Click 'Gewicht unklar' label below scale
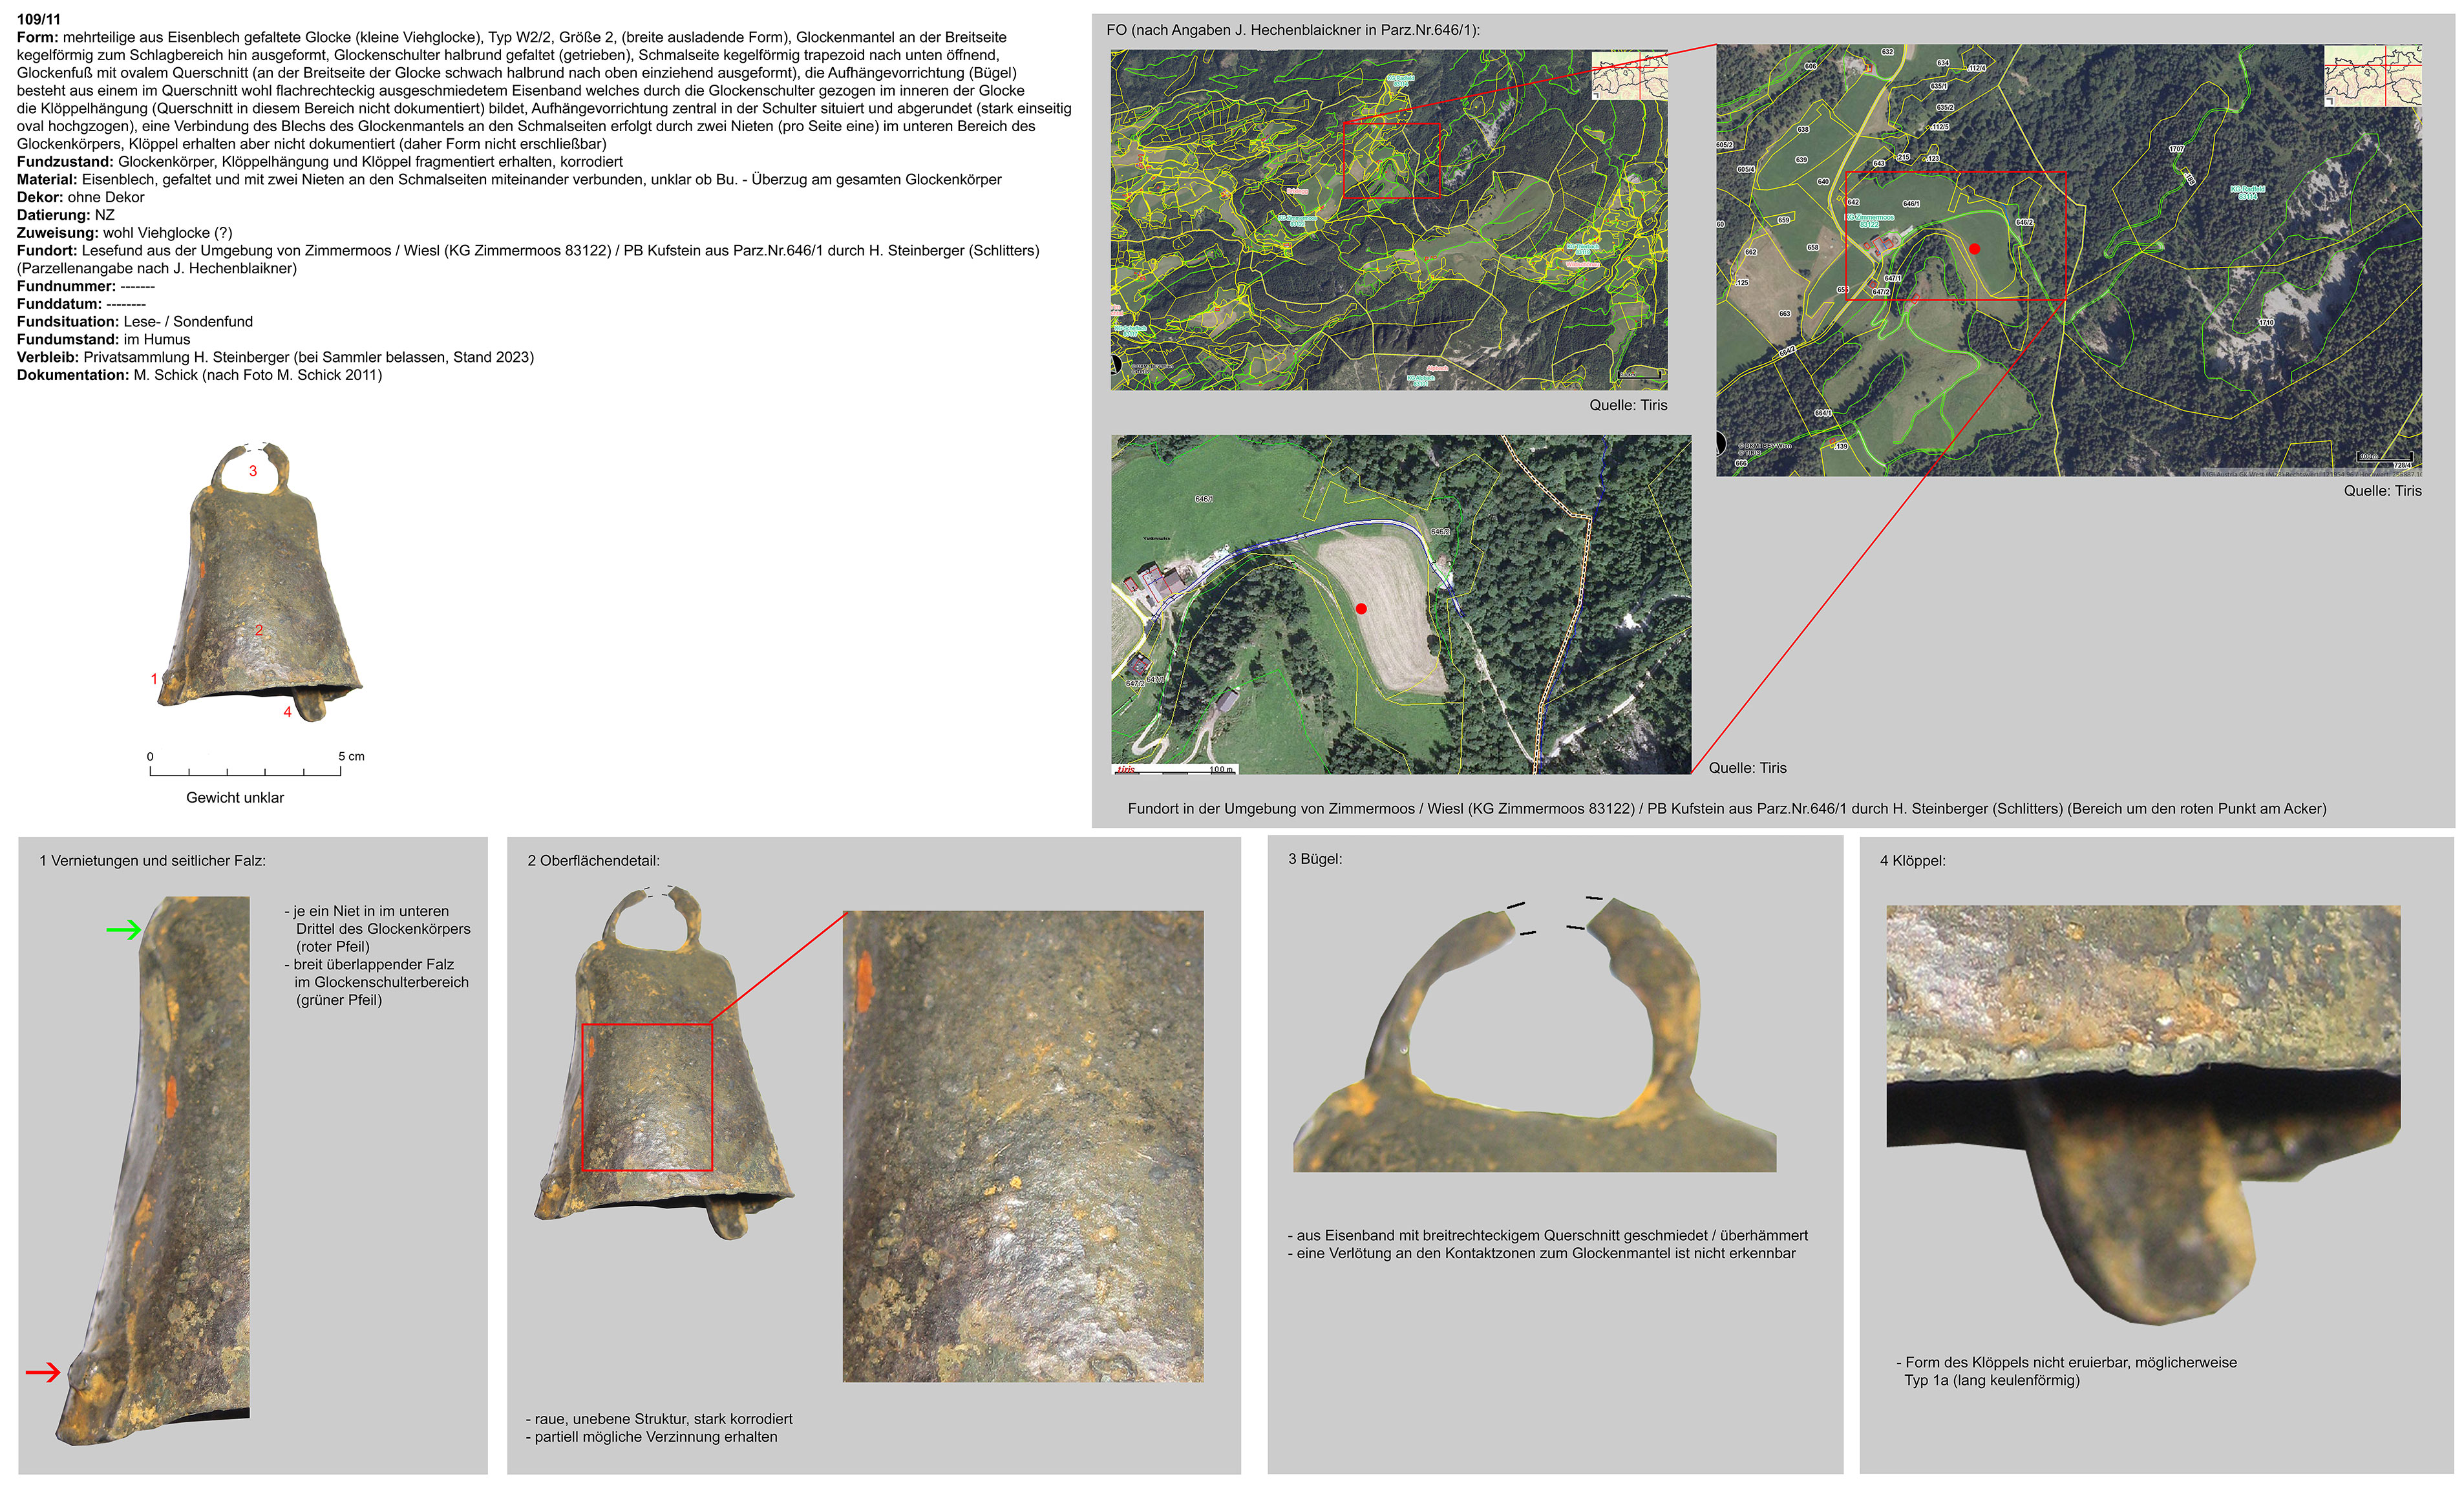The width and height of the screenshot is (2464, 1485). point(235,798)
